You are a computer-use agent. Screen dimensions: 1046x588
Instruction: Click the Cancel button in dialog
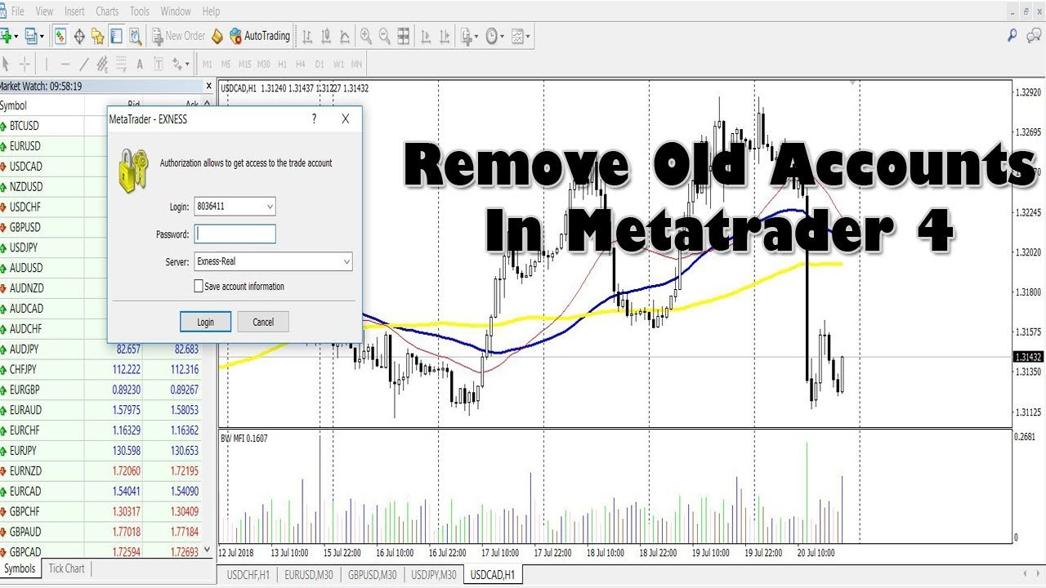pos(263,322)
